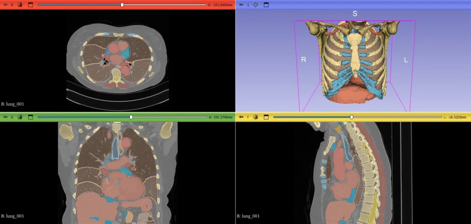Click the green slice offset slider handle
Viewport: 471px width, 224px height.
(x=131, y=117)
